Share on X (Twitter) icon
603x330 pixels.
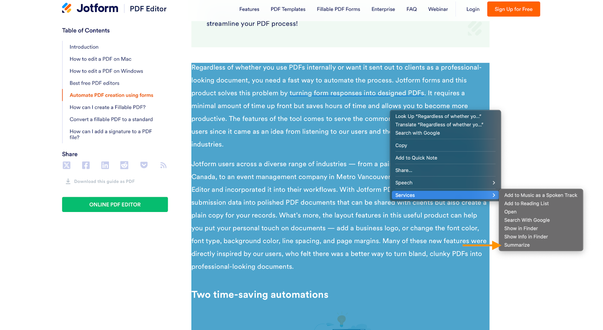coord(67,165)
